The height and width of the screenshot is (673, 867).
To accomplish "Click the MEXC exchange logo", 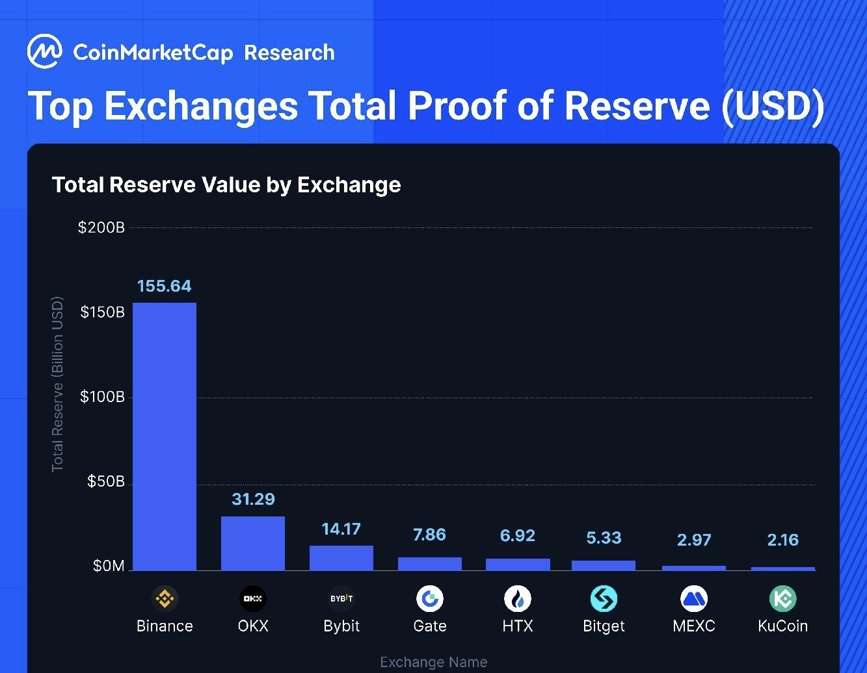I will [x=694, y=598].
